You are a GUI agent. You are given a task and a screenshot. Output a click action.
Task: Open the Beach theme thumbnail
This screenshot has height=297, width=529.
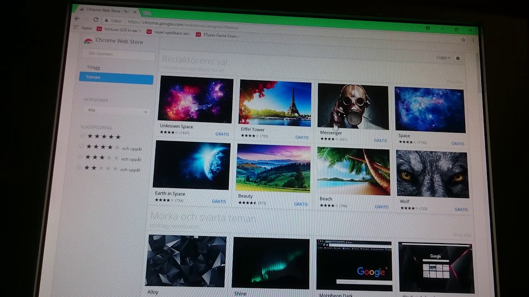click(x=353, y=171)
